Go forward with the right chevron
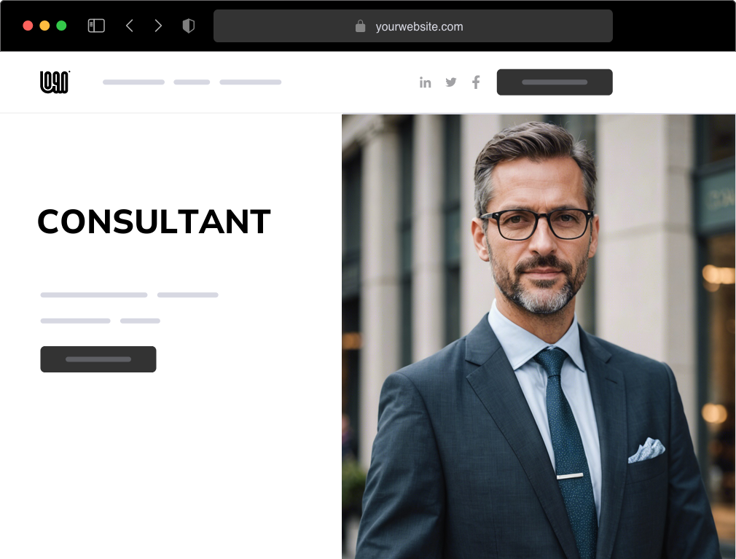The width and height of the screenshot is (736, 559). click(x=158, y=26)
